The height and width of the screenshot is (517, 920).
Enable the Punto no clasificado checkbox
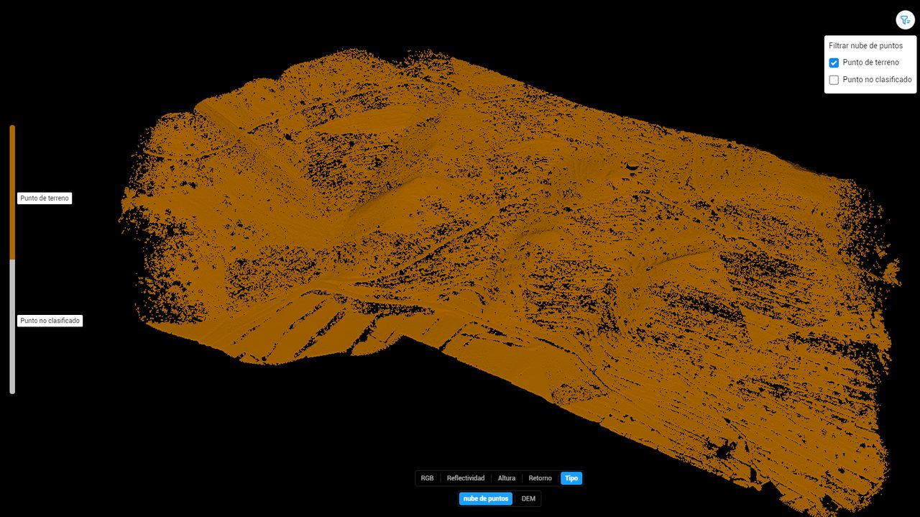tap(834, 80)
